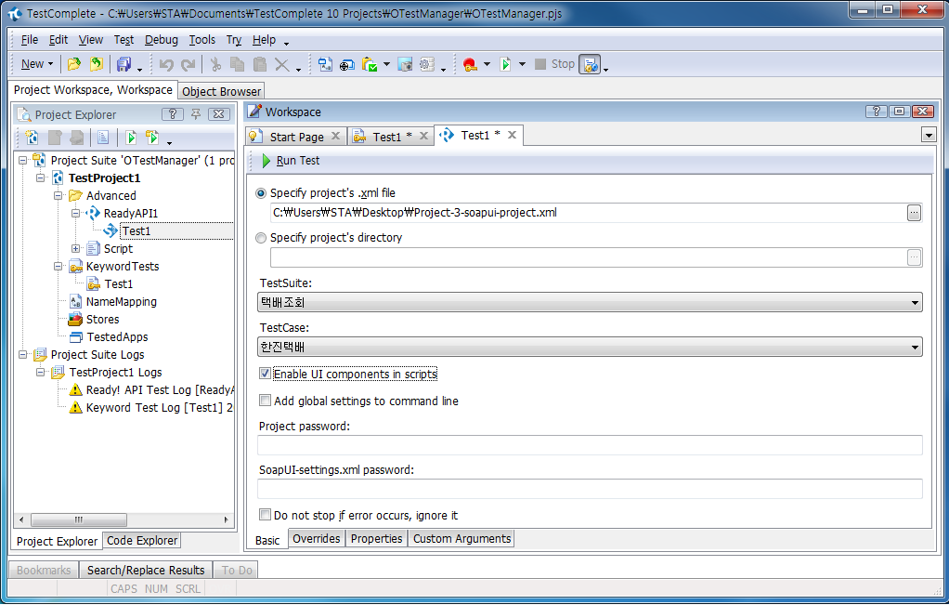Open the TestSuite dropdown
Screen dimensions: 949x605
click(916, 303)
